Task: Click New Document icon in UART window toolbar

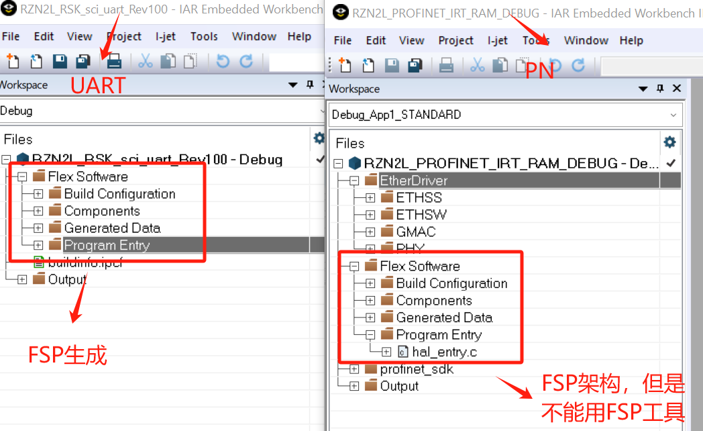Action: pos(13,60)
